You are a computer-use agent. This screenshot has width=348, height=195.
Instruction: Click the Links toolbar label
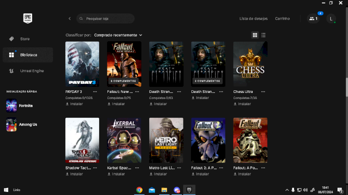(x=17, y=190)
